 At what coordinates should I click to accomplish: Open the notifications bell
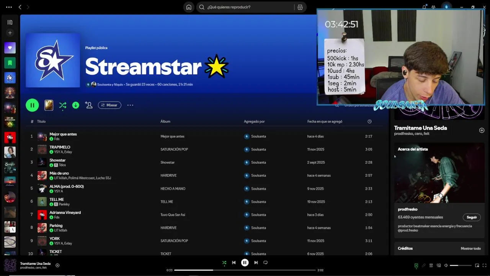point(424,7)
